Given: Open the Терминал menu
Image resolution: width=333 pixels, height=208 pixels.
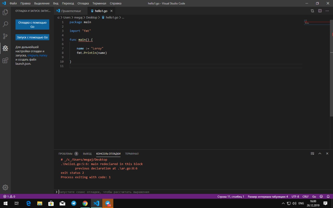Looking at the screenshot, I should pyautogui.click(x=99, y=3).
